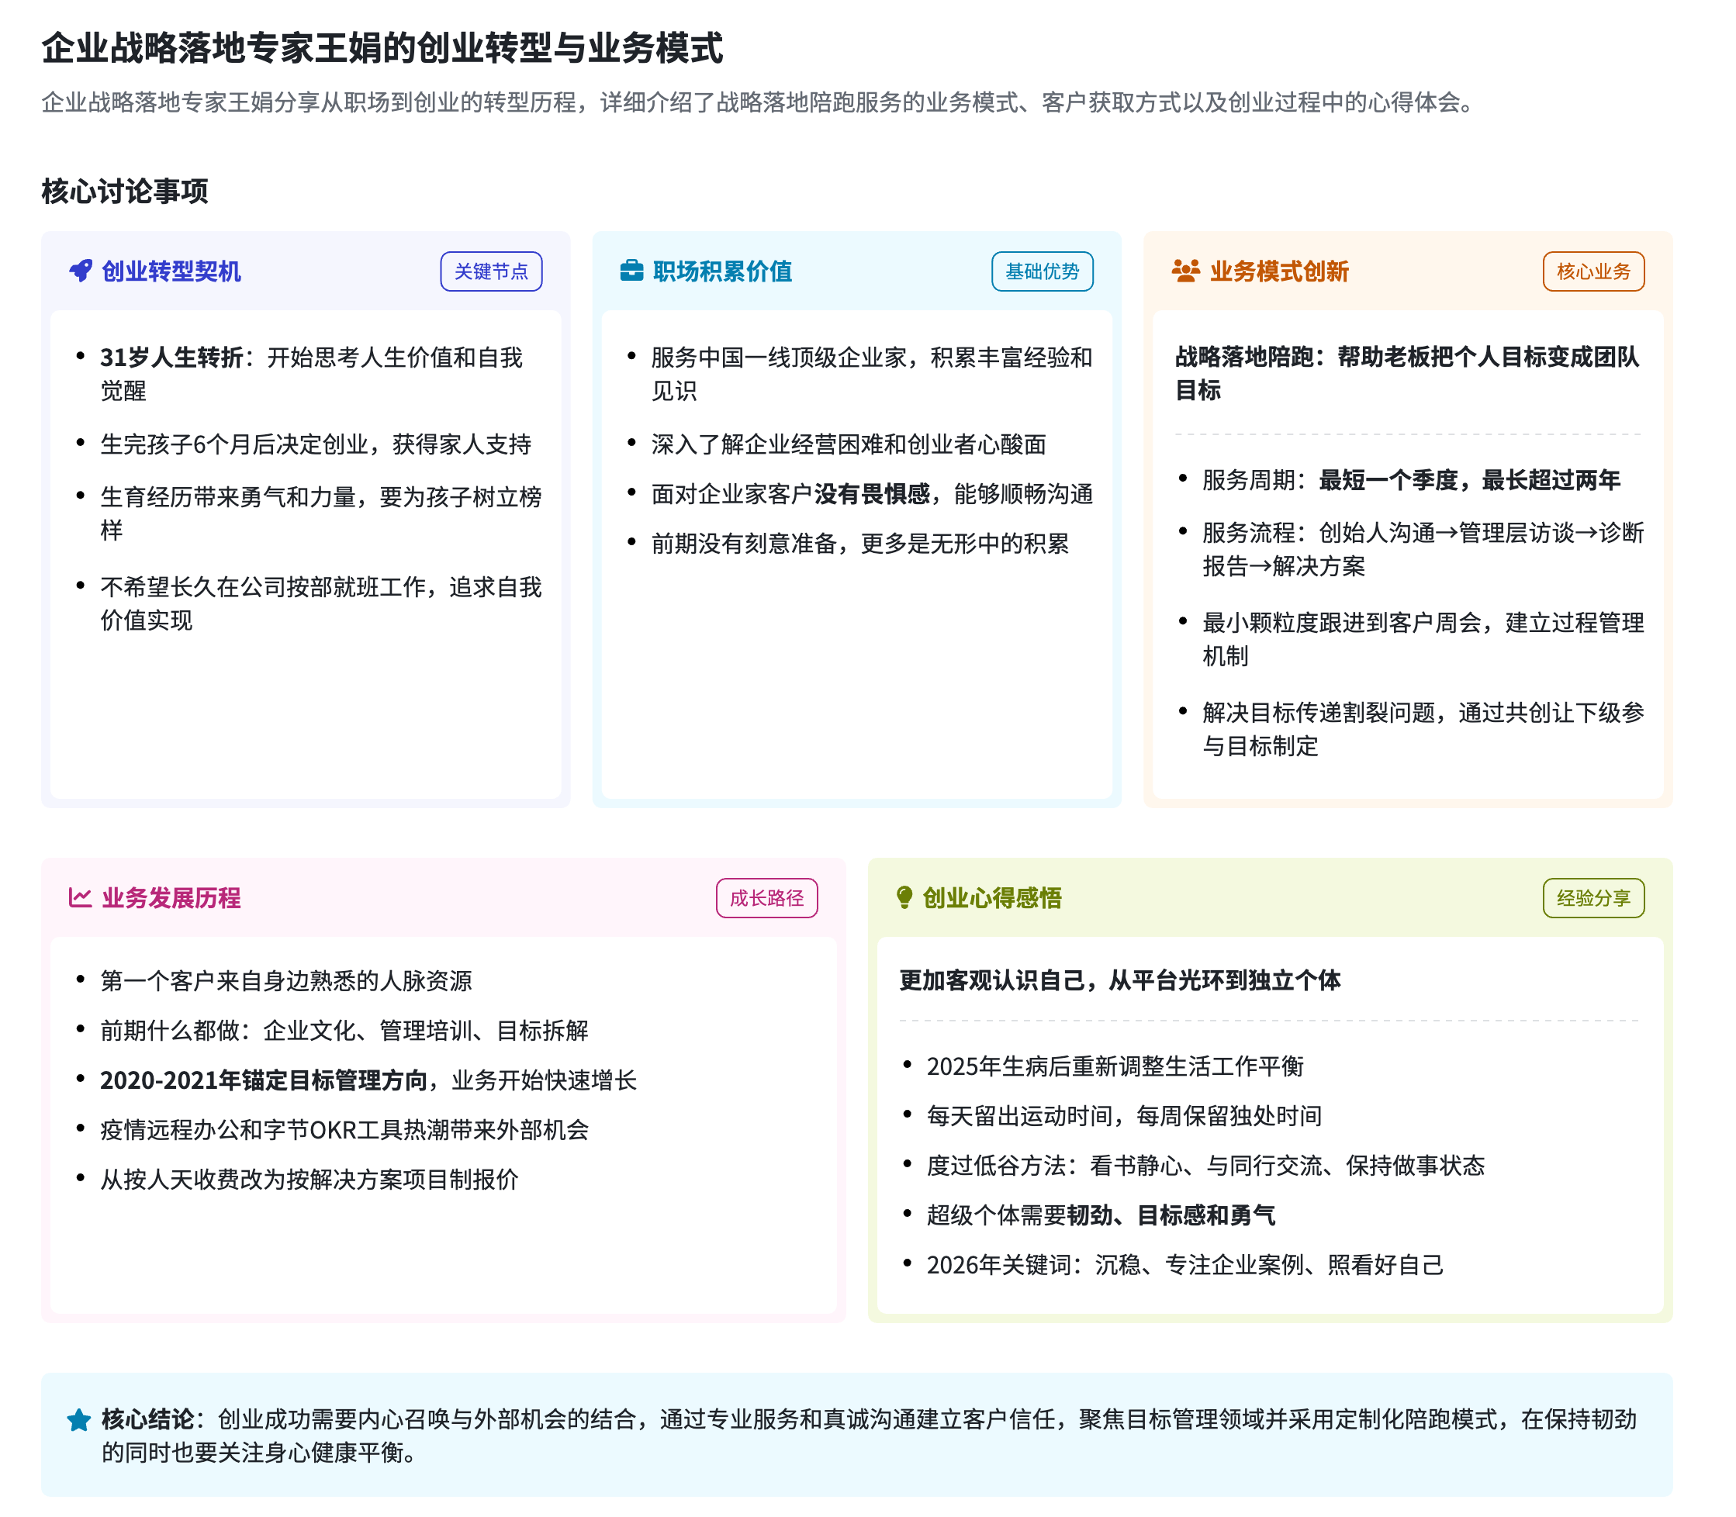1736x1517 pixels.
Task: Click the bold text 2020-2021年锚定目标管理方向
Action: (x=264, y=1080)
